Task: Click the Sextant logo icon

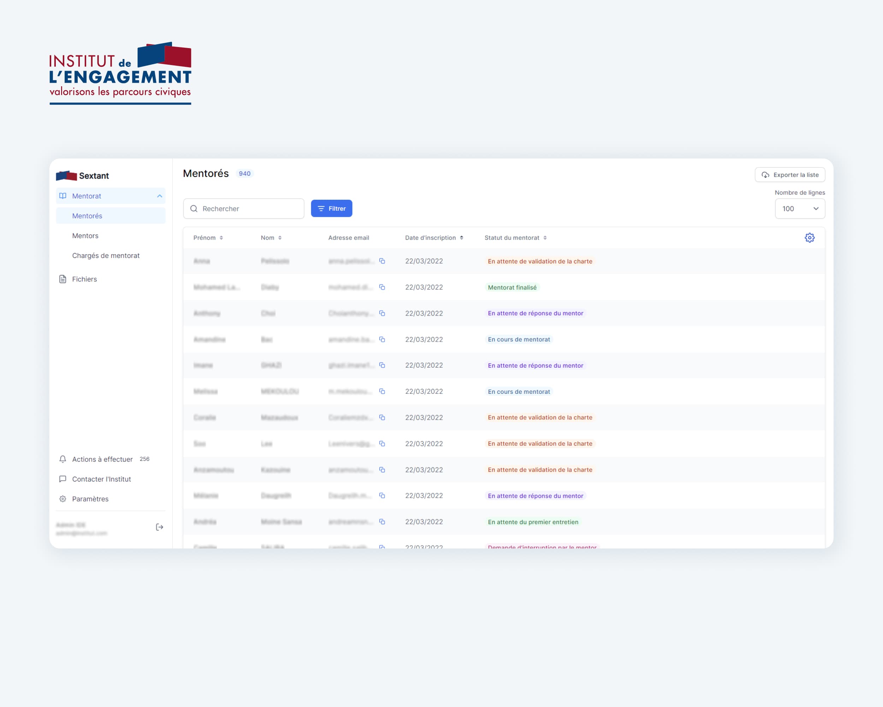Action: (x=66, y=176)
